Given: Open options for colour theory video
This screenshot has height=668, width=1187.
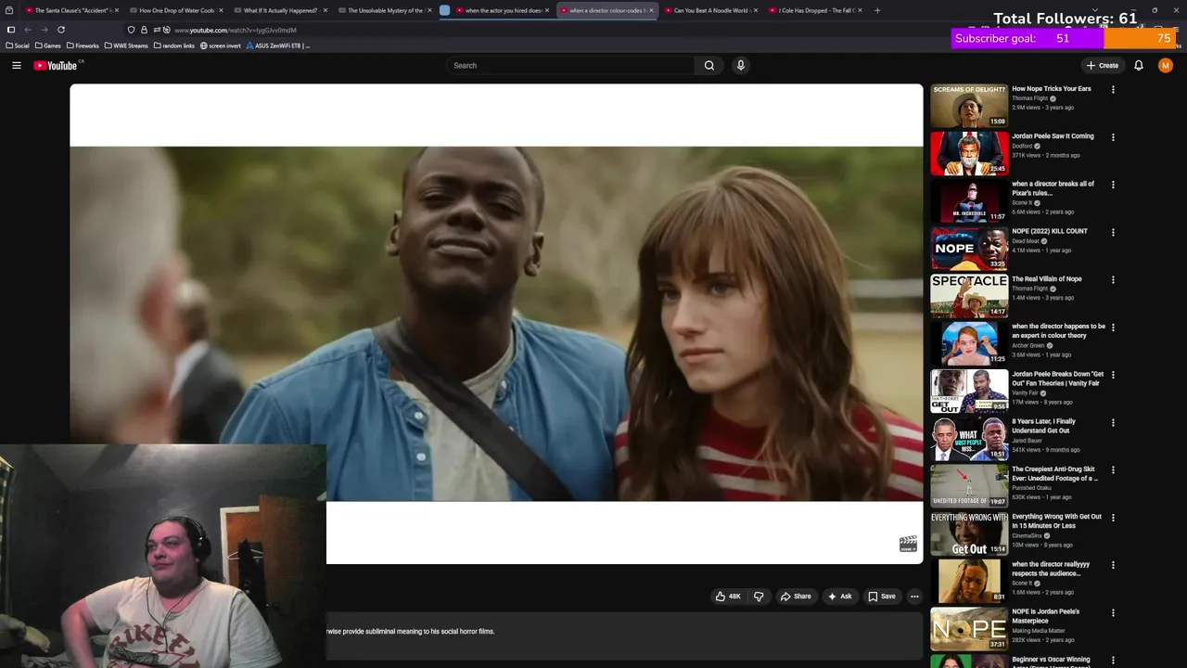Looking at the screenshot, I should 1113,328.
